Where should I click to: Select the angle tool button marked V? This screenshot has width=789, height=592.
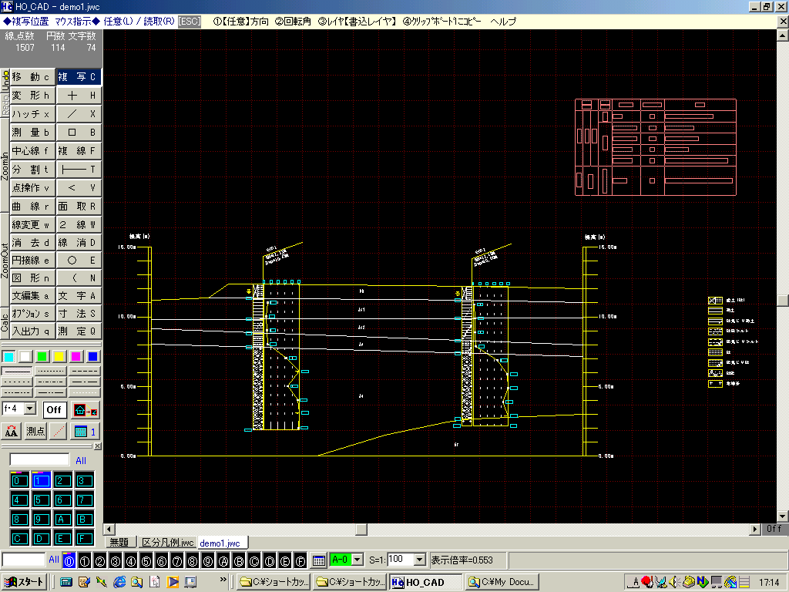[79, 188]
